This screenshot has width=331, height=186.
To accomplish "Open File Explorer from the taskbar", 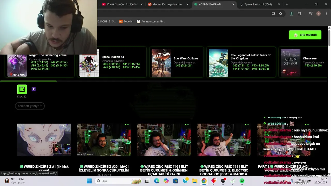I will tap(194, 181).
